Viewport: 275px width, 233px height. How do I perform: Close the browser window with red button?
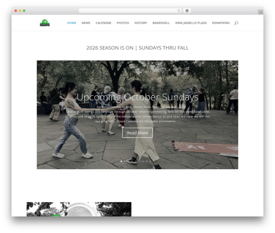pyautogui.click(x=16, y=11)
